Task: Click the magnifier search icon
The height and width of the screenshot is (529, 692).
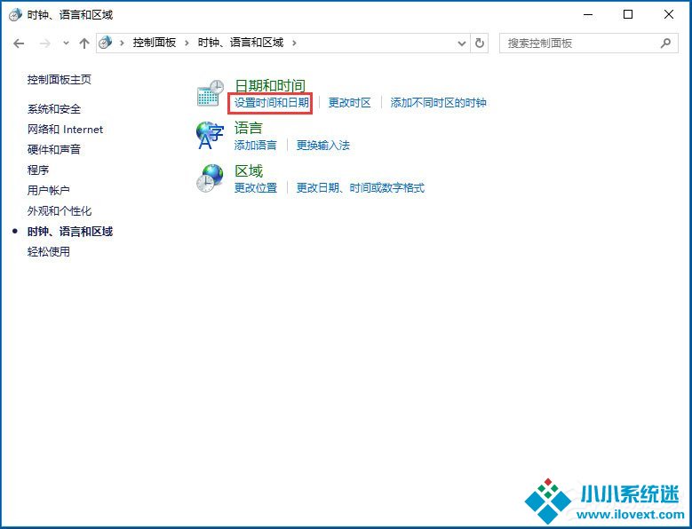Action: [665, 43]
